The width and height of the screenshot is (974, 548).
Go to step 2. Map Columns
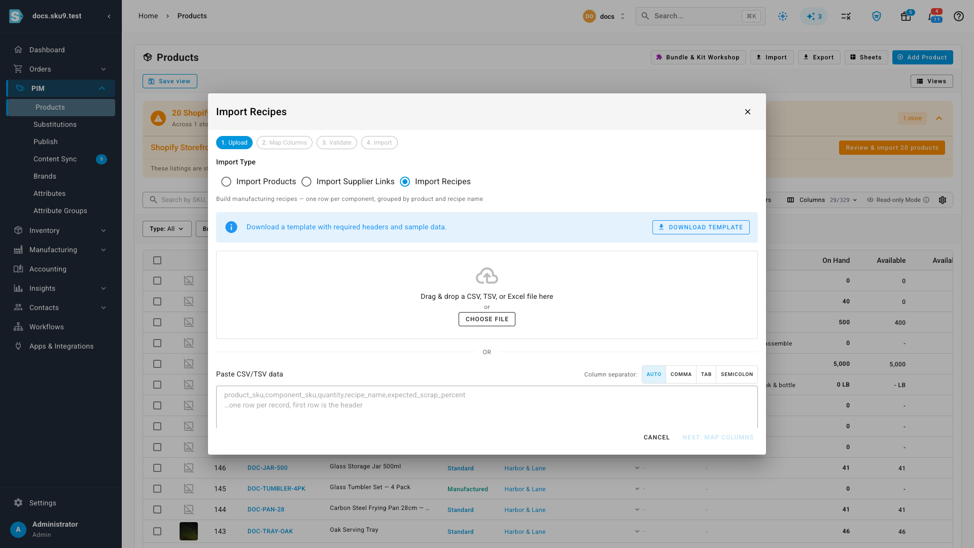tap(285, 143)
